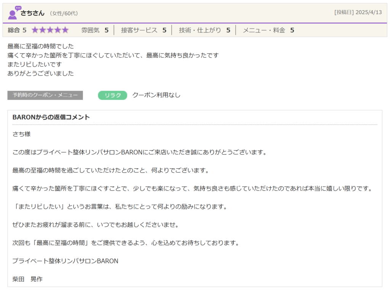Image resolution: width=390 pixels, height=290 pixels.
Task: Click the green リラク badge
Action: click(x=112, y=95)
